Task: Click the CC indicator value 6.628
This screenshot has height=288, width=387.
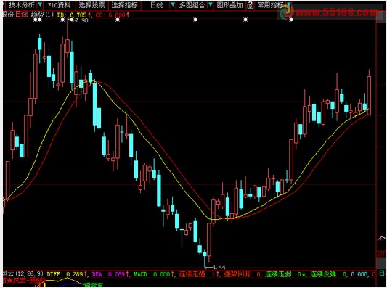Action: (x=117, y=15)
